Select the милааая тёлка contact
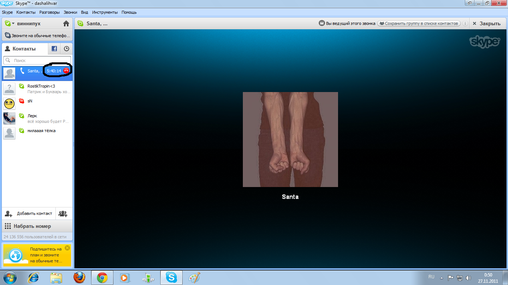Screen dimensions: 508x285 click(37, 133)
